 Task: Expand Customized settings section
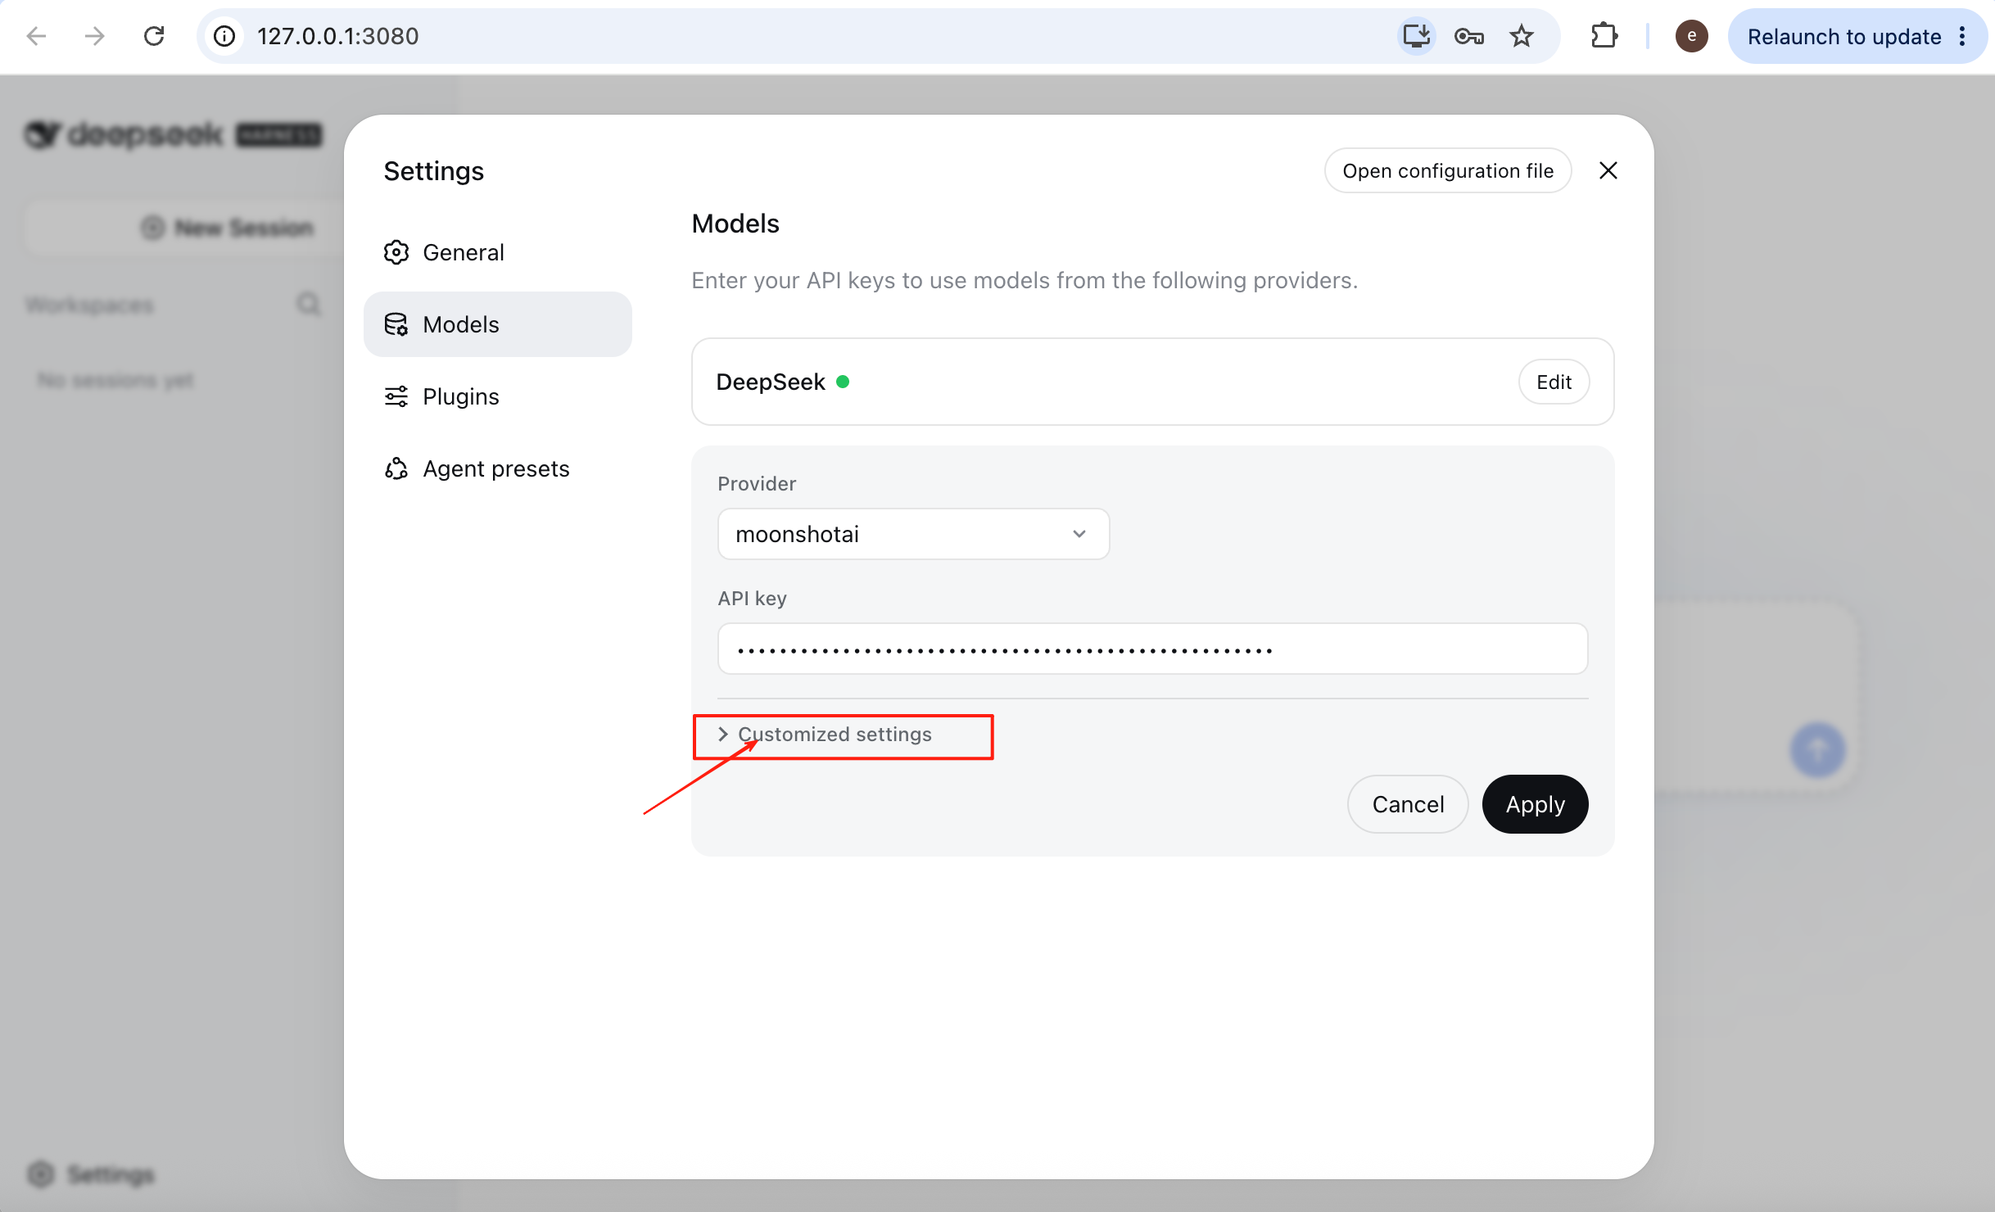[x=825, y=735]
